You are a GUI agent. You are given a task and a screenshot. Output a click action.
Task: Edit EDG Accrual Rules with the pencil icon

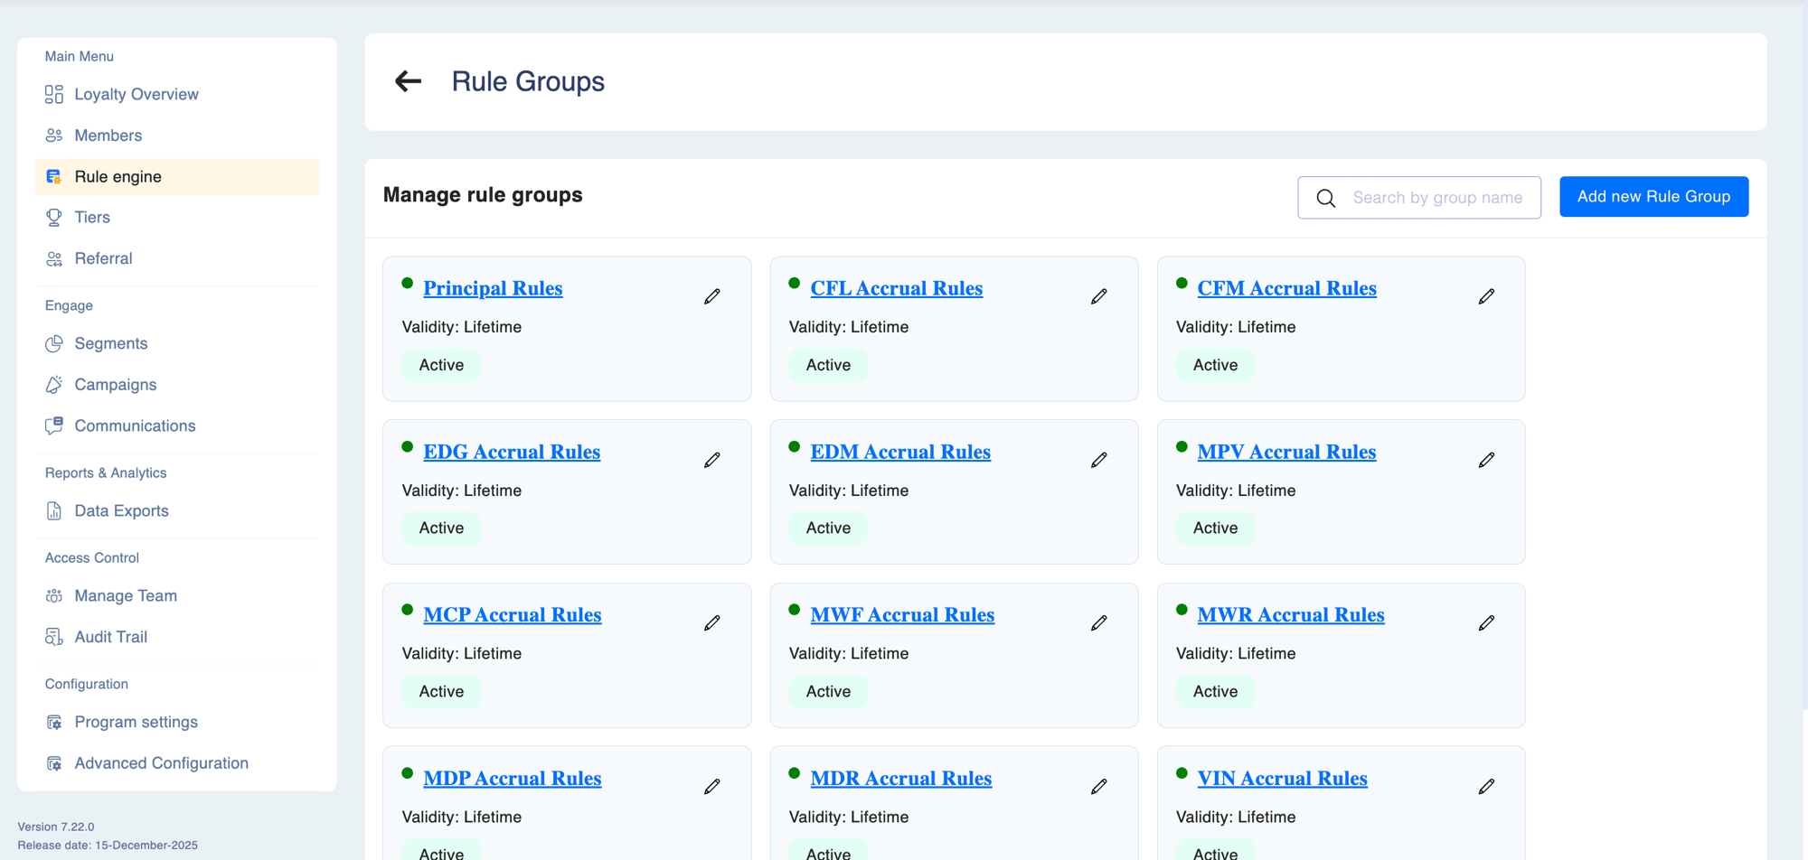click(712, 460)
